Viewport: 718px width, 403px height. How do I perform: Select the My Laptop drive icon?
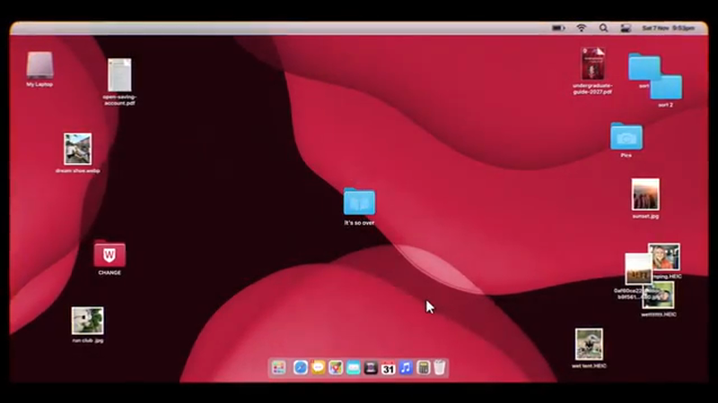tap(39, 65)
